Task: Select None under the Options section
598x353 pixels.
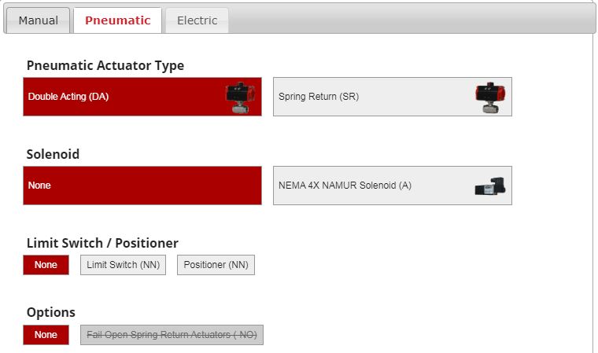Action: coord(46,335)
